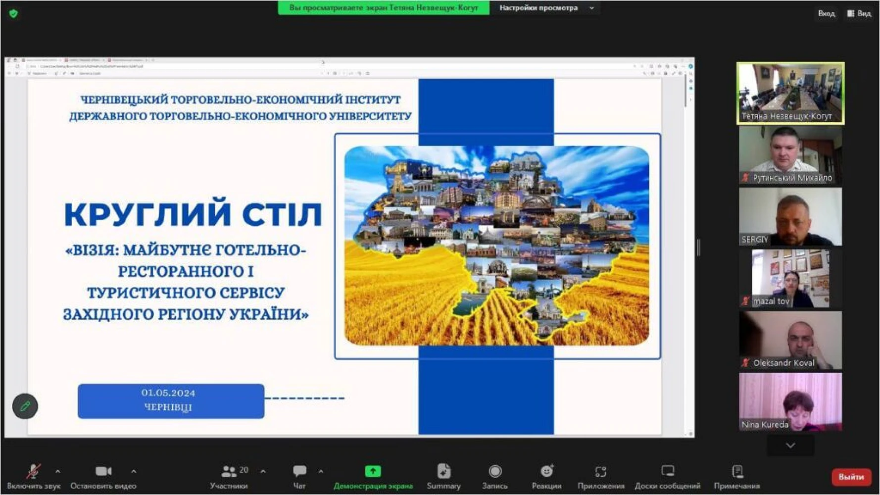Open the Summary tool
This screenshot has width=880, height=495.
[443, 471]
